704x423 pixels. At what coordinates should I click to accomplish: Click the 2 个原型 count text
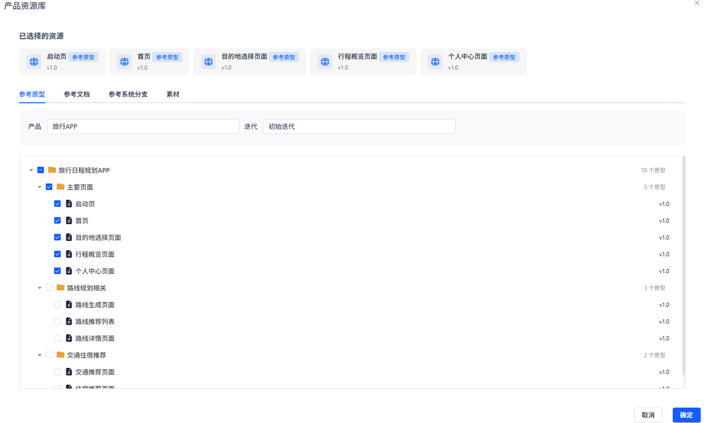[x=655, y=355]
